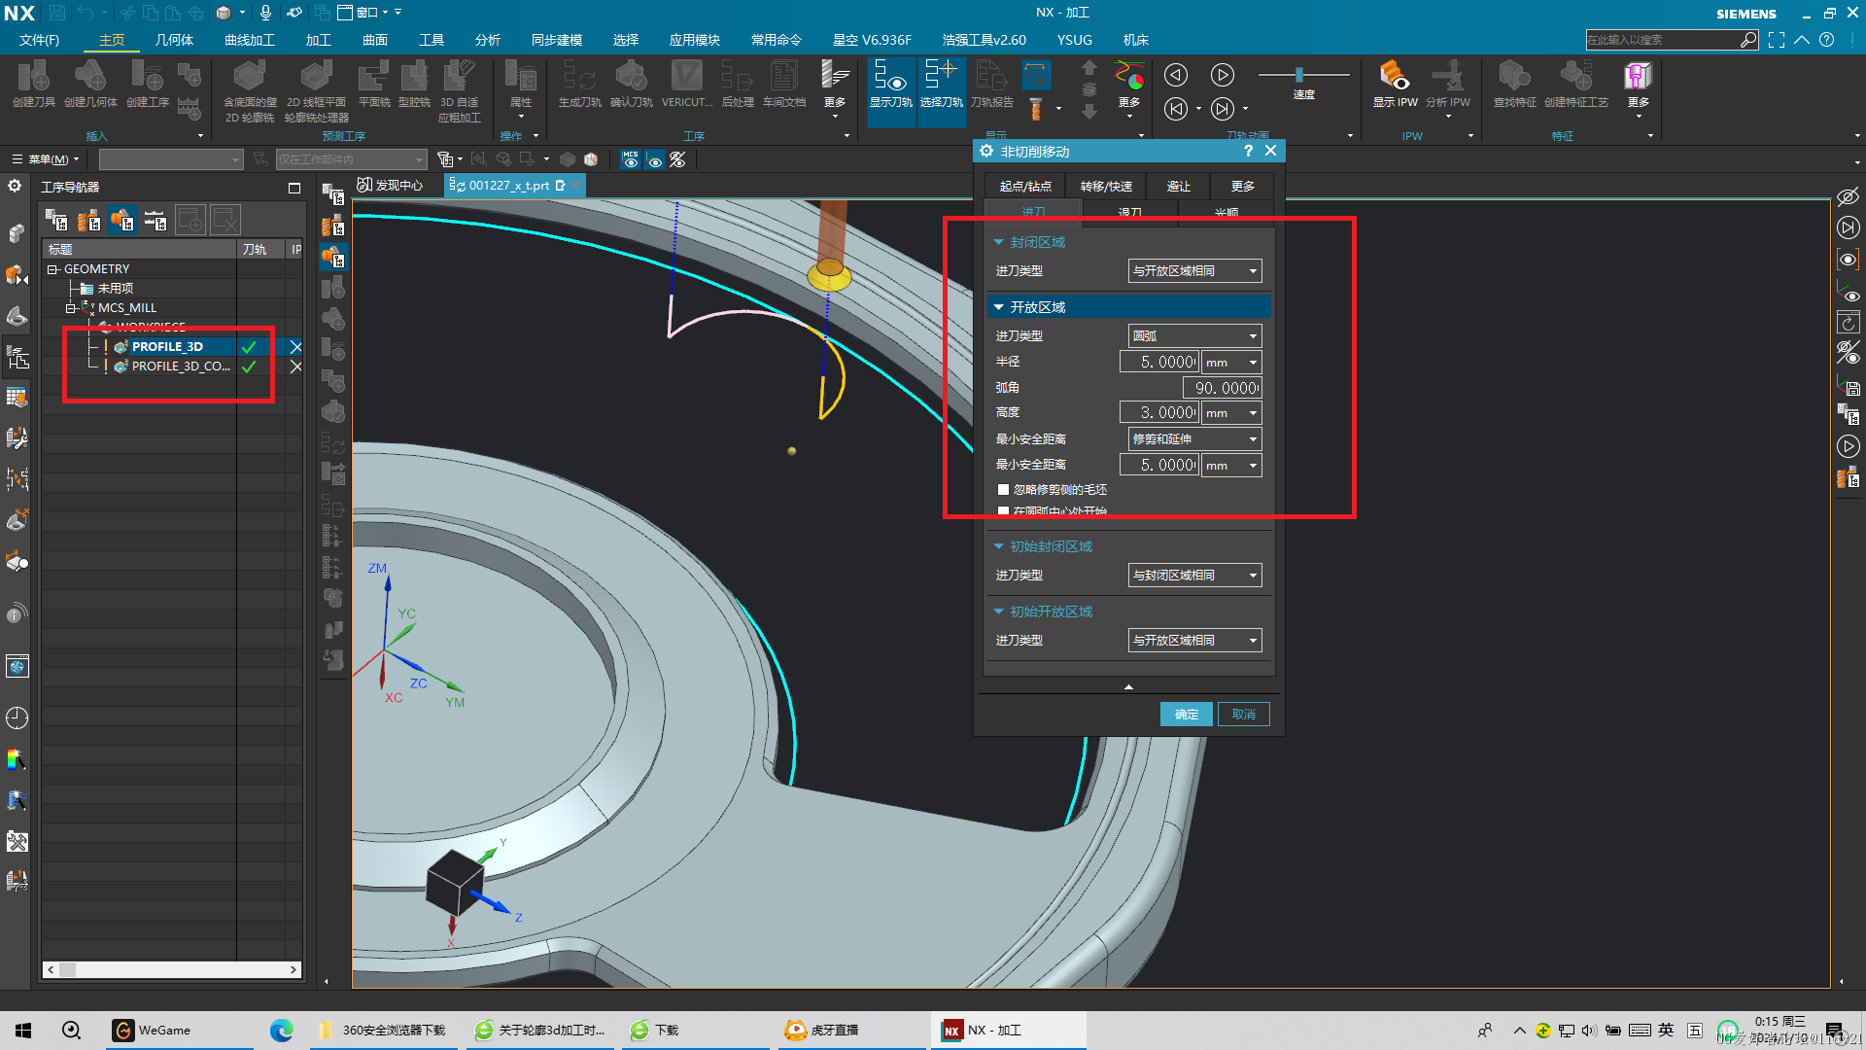Click the 创建特征工艺 icon
This screenshot has width=1866, height=1050.
[x=1575, y=84]
